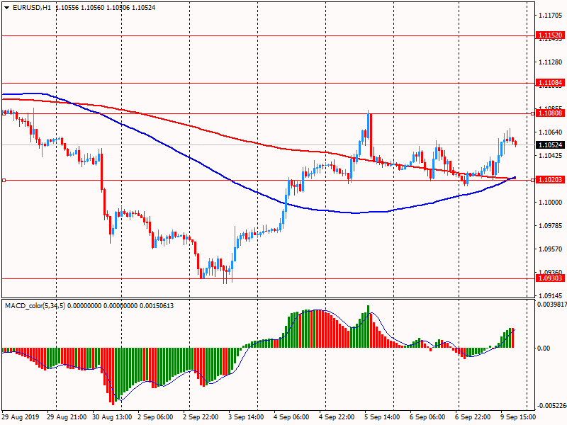Click the 6 Sep 22:00 time label
Screen dimensions: 567x425
coord(473,417)
